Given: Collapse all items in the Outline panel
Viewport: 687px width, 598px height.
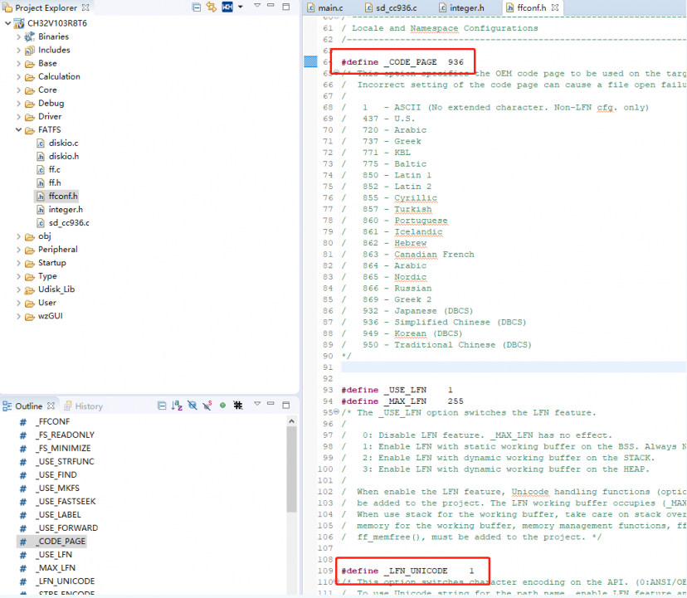Looking at the screenshot, I should (x=163, y=406).
